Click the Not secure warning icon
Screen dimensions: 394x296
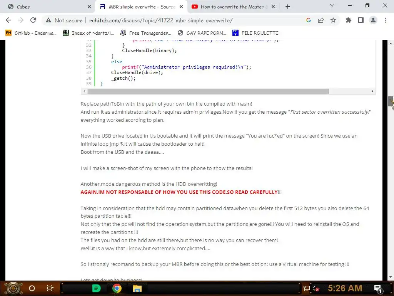48,20
